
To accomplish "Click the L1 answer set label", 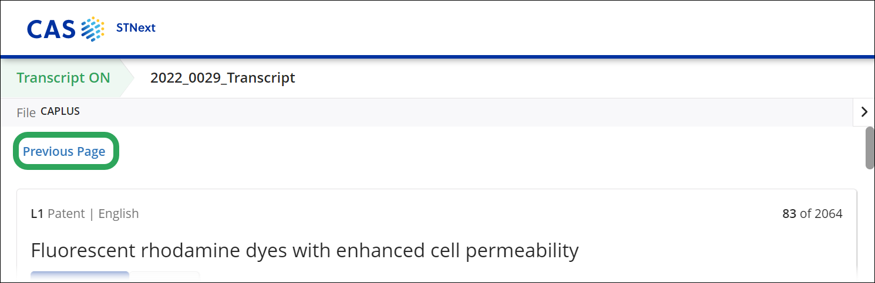I will click(x=37, y=214).
